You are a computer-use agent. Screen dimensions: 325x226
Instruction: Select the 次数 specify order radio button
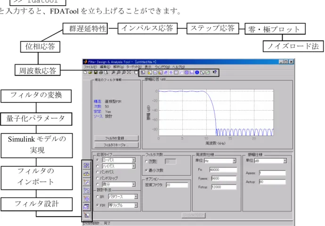point(146,161)
